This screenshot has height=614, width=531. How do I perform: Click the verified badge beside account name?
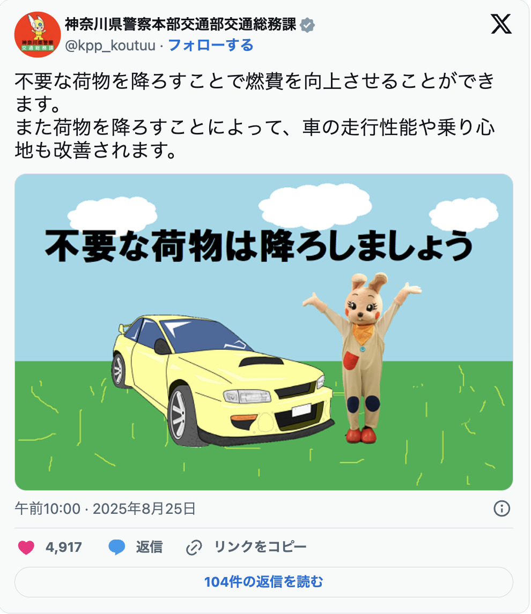[x=307, y=25]
